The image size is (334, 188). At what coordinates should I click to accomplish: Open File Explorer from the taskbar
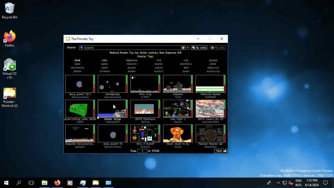point(45,183)
